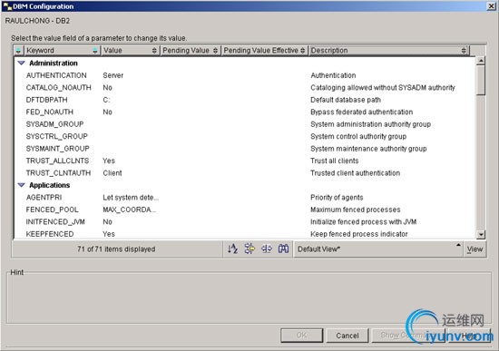The width and height of the screenshot is (499, 351).
Task: Close the DBM Configuration dialog
Action: (492, 6)
